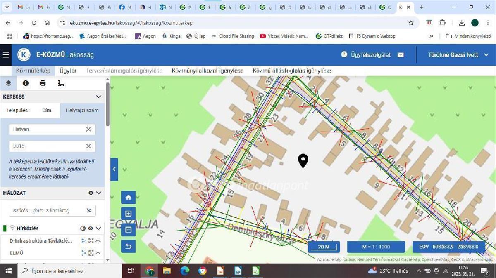Toggle visibility of the Hálózat section
496x278 pixels.
click(91, 193)
